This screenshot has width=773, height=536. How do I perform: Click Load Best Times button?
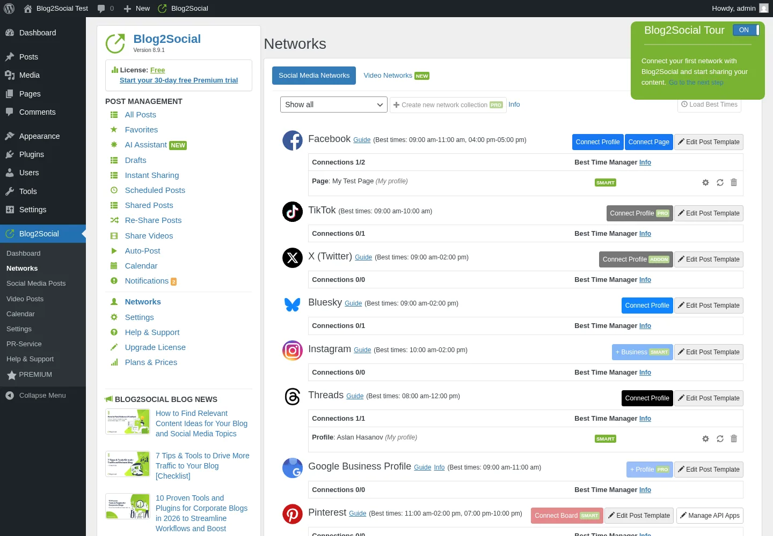(709, 105)
